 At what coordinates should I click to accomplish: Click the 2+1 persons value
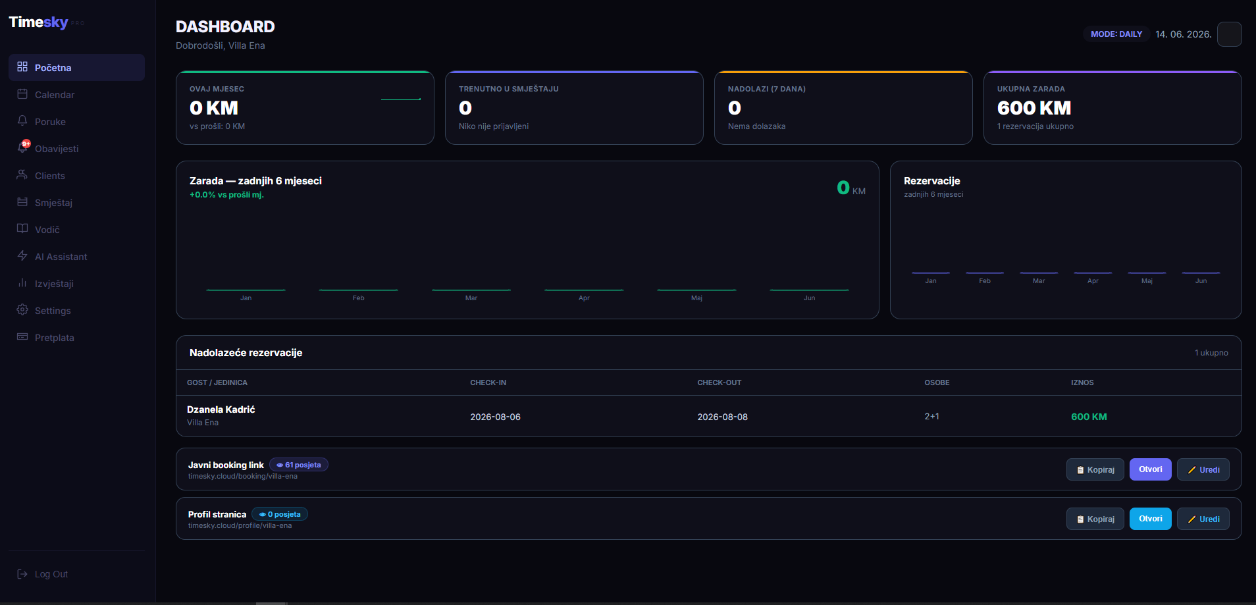pyautogui.click(x=931, y=417)
